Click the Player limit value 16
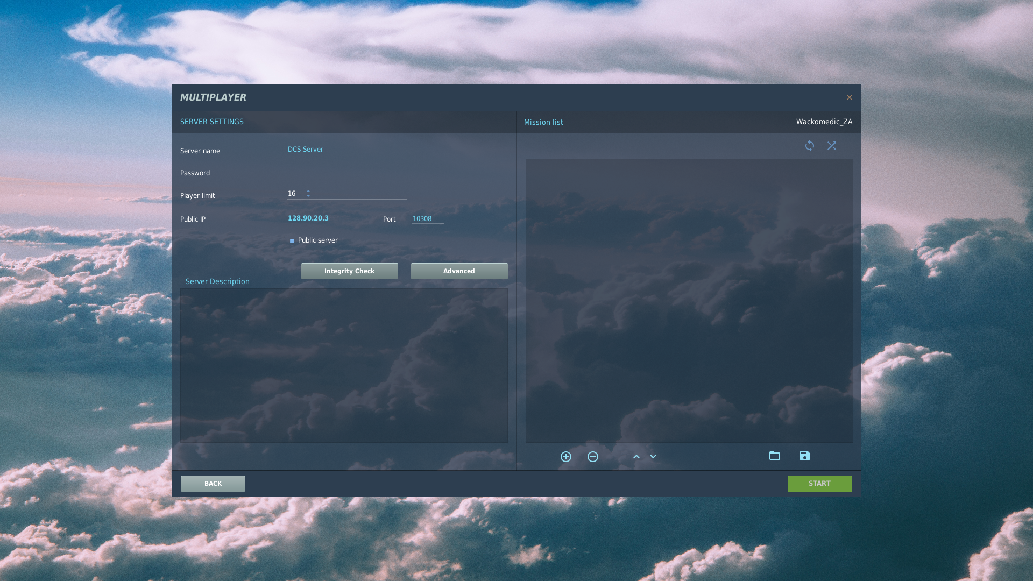 (x=292, y=194)
